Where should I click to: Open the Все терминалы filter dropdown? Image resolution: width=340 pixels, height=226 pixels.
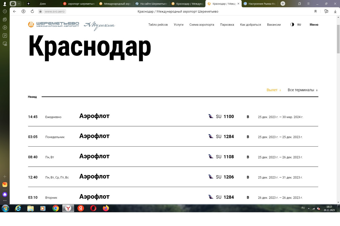pyautogui.click(x=303, y=90)
